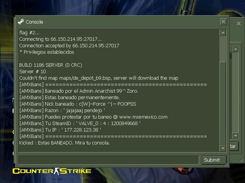Click the 'Tu SteamID' console line
The width and height of the screenshot is (245, 183).
80,124
